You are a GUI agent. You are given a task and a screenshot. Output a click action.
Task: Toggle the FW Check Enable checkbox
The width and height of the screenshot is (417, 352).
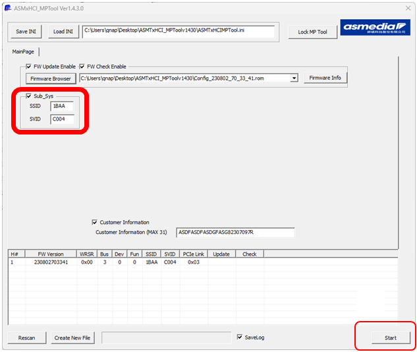coord(82,67)
